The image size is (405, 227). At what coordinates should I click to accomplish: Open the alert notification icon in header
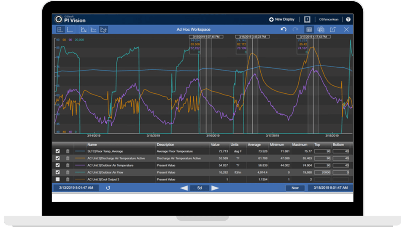pyautogui.click(x=307, y=19)
